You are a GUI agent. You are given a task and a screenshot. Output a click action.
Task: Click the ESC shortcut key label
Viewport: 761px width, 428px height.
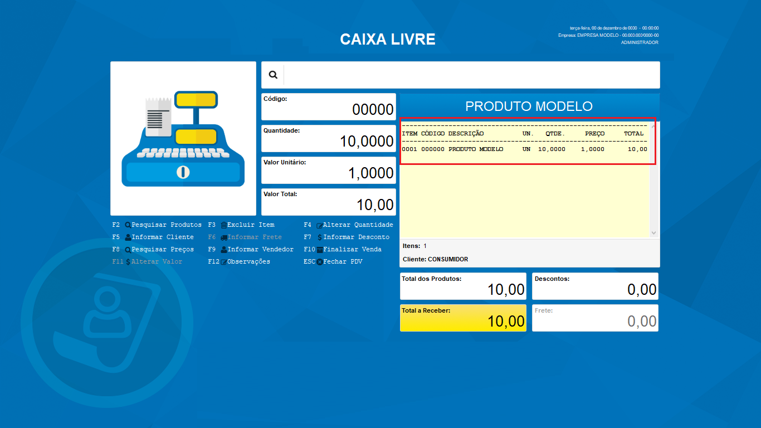(x=309, y=262)
